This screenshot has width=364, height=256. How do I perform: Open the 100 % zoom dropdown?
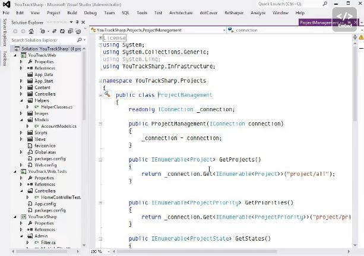109,251
